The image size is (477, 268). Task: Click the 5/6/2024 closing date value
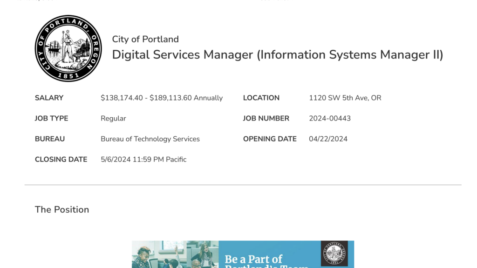(143, 159)
